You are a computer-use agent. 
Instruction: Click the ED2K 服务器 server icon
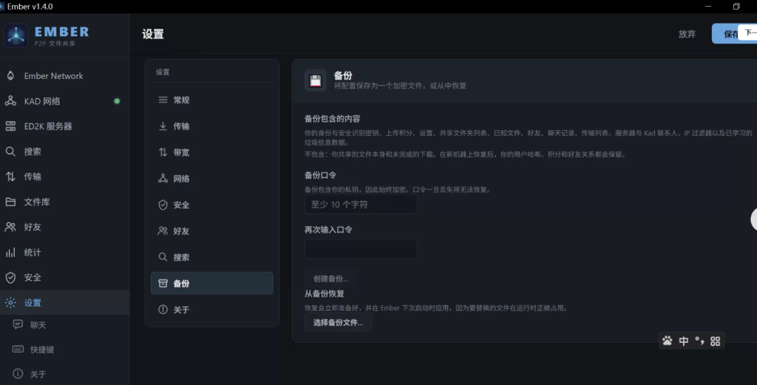(x=10, y=126)
